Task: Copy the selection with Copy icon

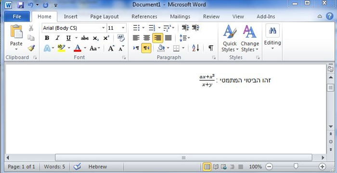Action: point(31,38)
